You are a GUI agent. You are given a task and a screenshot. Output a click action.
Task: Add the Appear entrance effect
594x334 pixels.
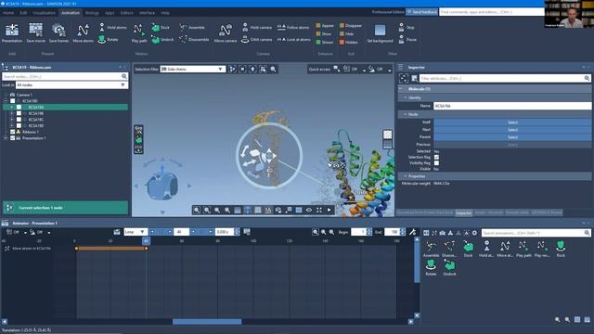(x=325, y=25)
